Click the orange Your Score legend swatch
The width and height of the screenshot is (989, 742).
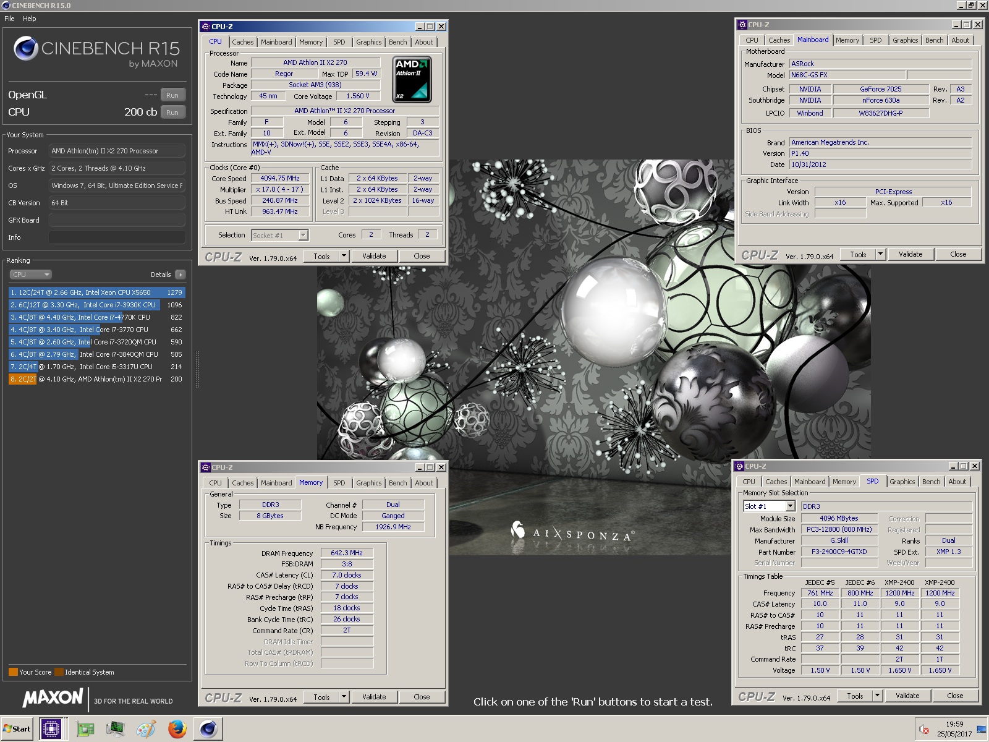tap(13, 672)
